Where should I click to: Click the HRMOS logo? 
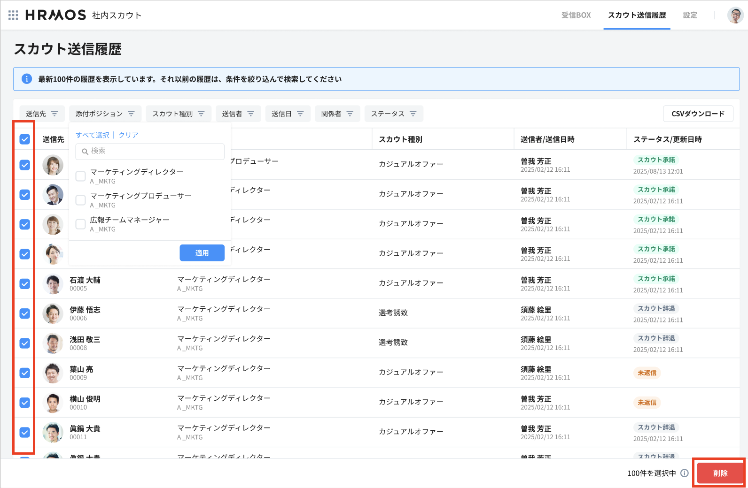tap(56, 15)
